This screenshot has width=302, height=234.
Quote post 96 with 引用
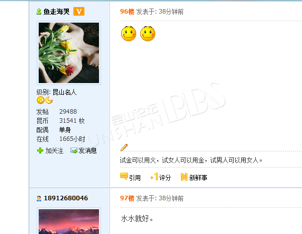pos(135,178)
